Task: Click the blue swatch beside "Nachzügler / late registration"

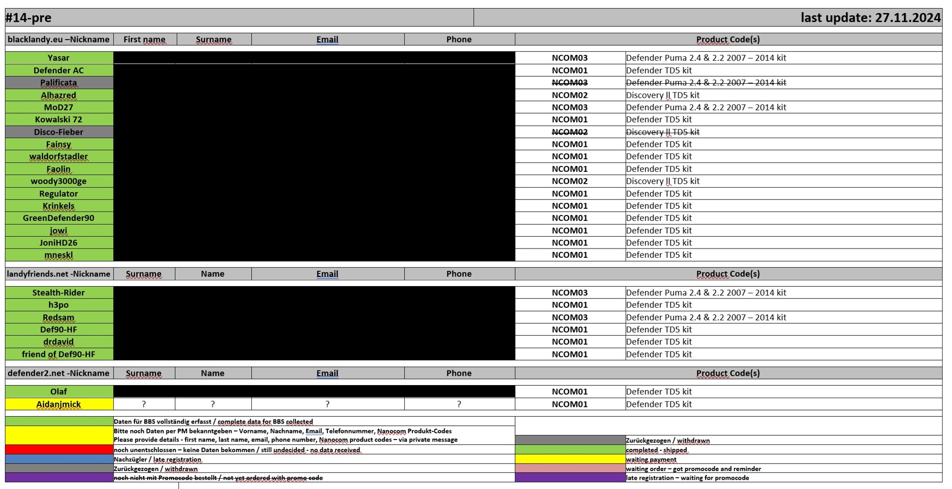Action: pos(59,459)
